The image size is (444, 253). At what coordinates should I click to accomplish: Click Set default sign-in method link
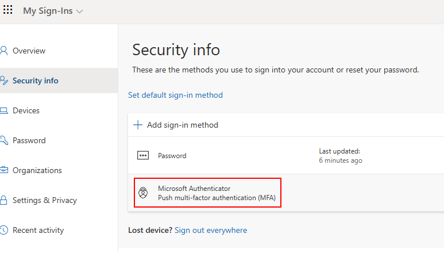175,95
